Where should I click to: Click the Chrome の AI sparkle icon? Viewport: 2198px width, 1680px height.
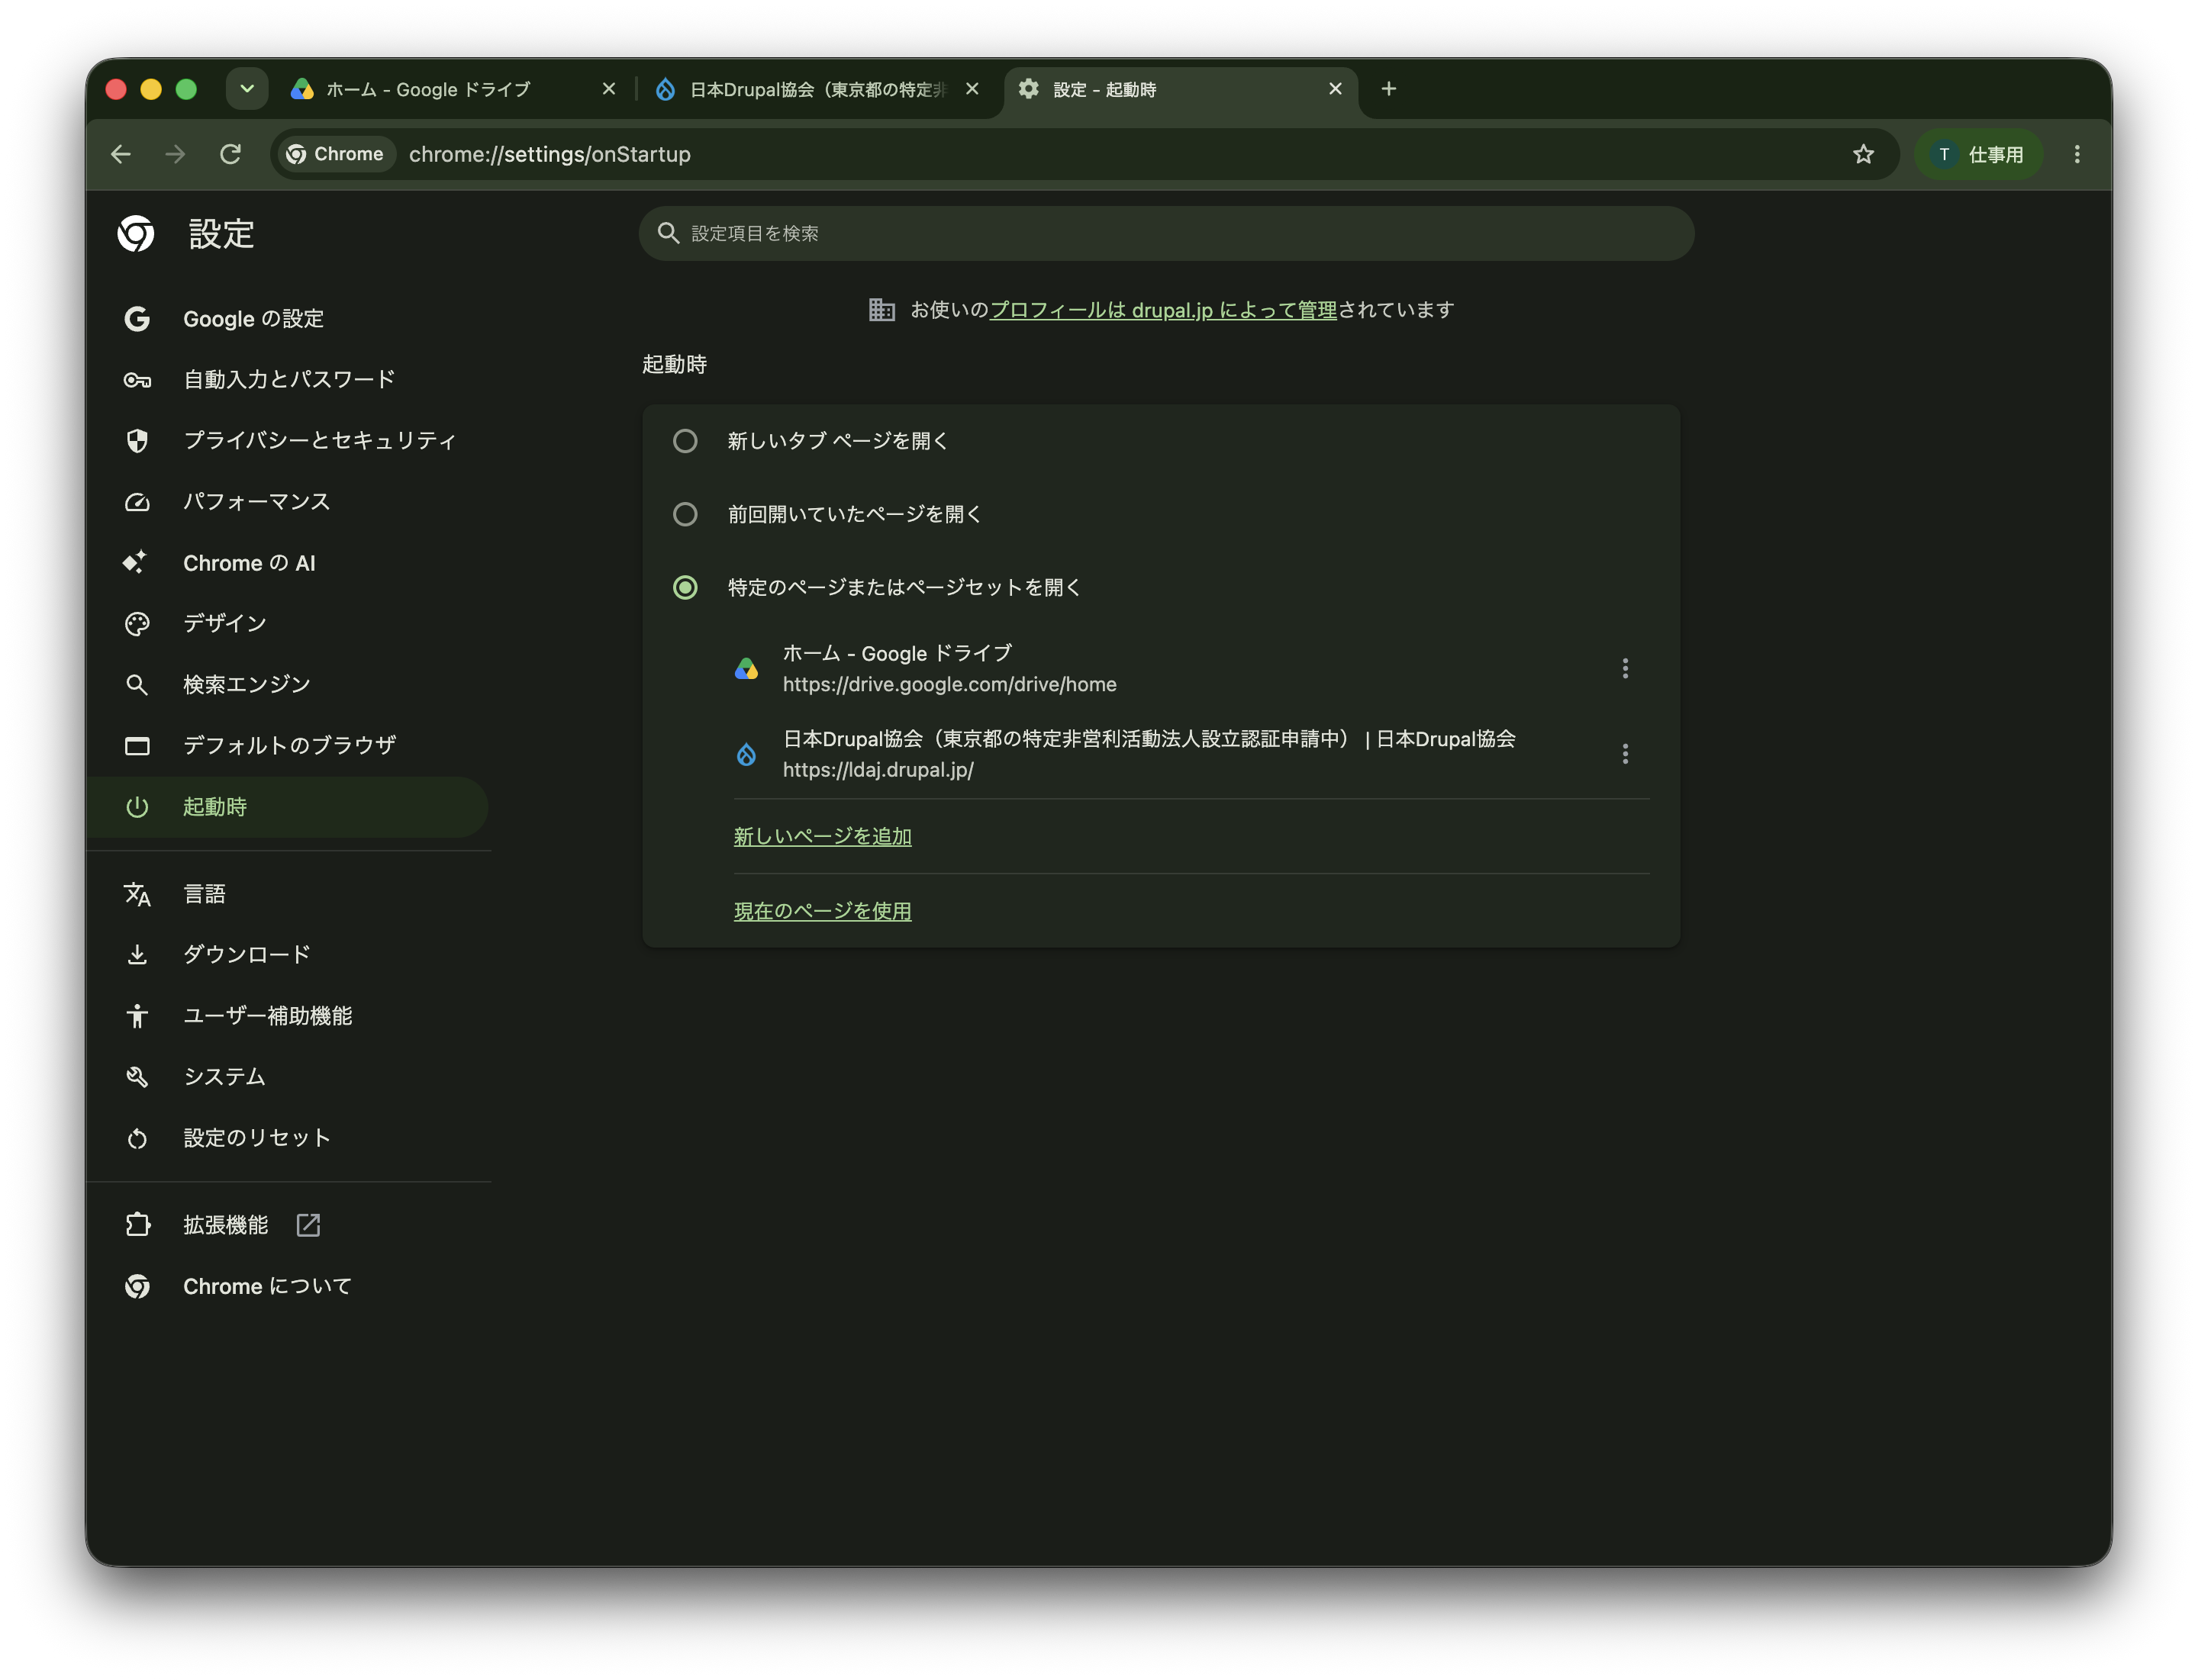136,563
